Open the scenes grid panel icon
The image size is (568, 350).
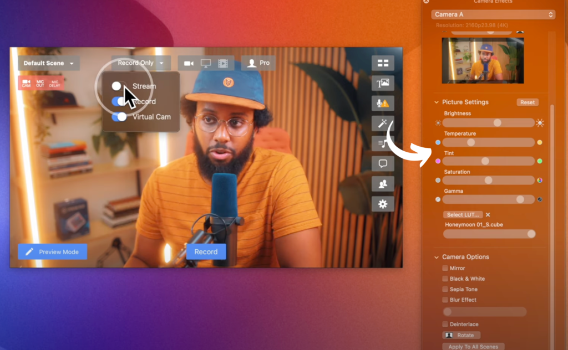[x=383, y=63]
